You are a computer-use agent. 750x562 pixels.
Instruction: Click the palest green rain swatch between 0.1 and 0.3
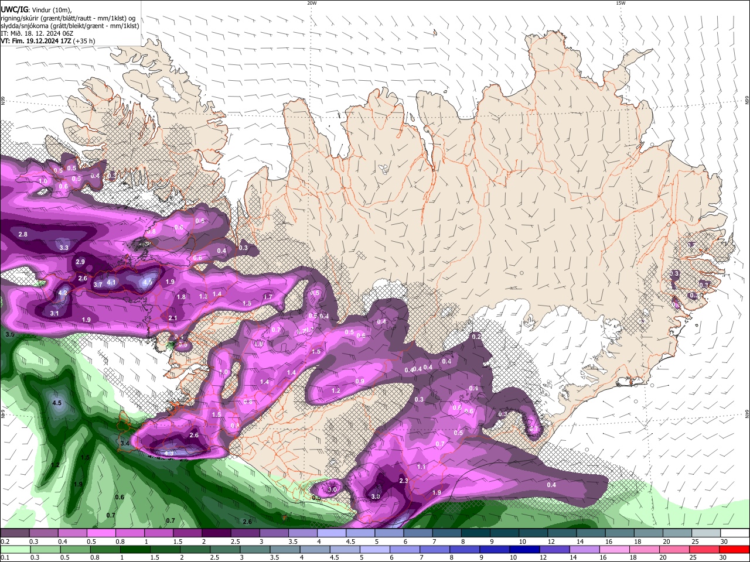click(x=15, y=549)
